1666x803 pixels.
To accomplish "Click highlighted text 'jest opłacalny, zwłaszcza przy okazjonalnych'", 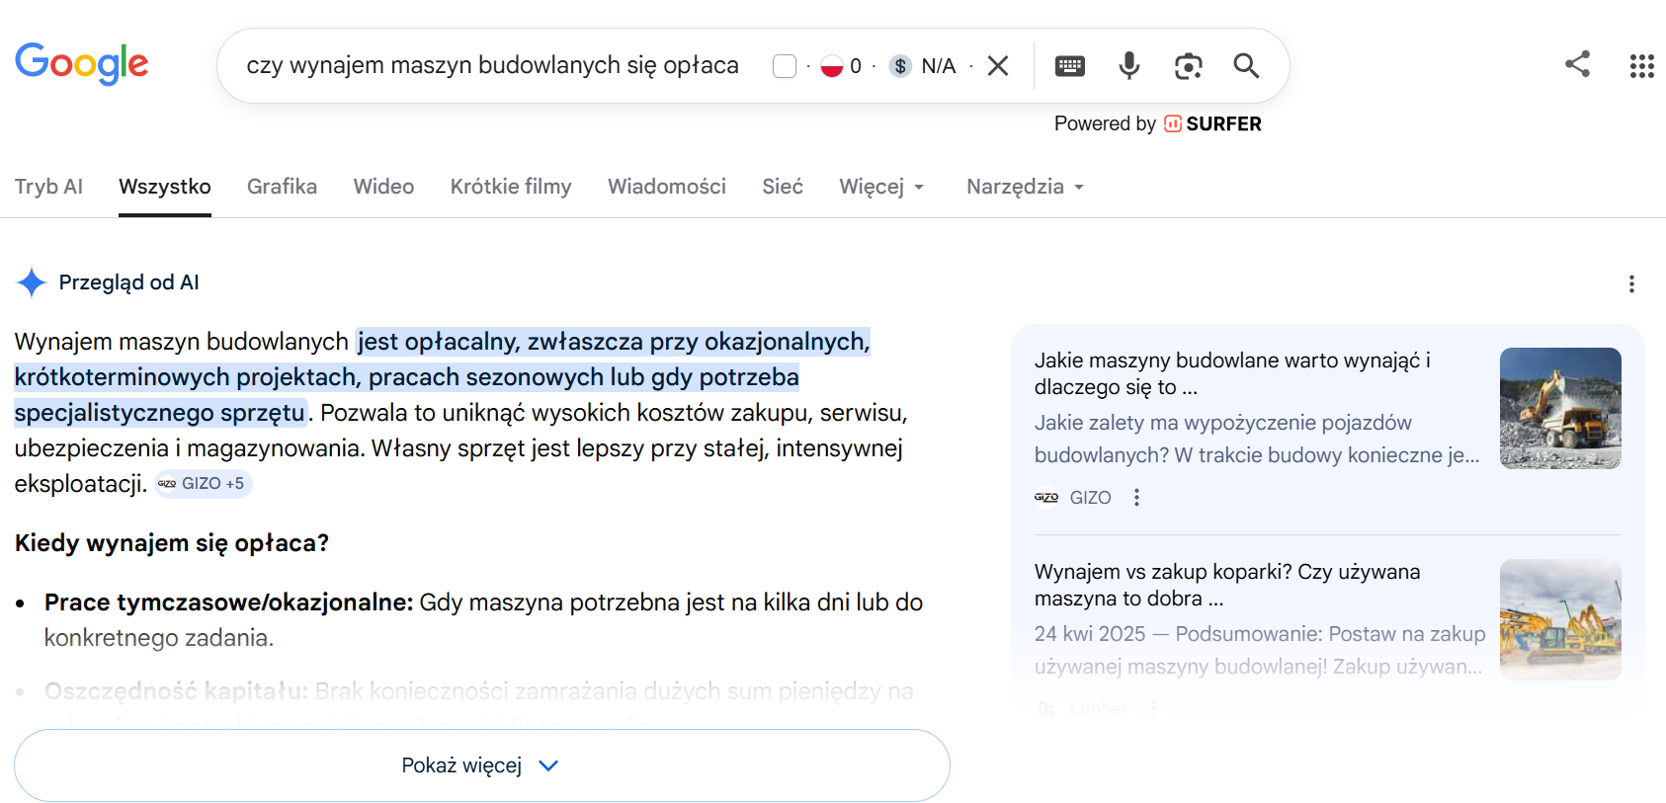I will pos(614,342).
